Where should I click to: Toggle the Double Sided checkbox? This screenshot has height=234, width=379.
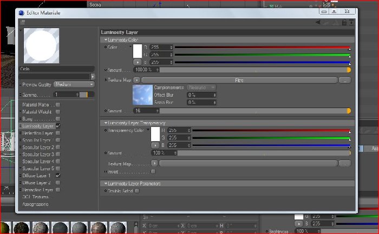137,191
